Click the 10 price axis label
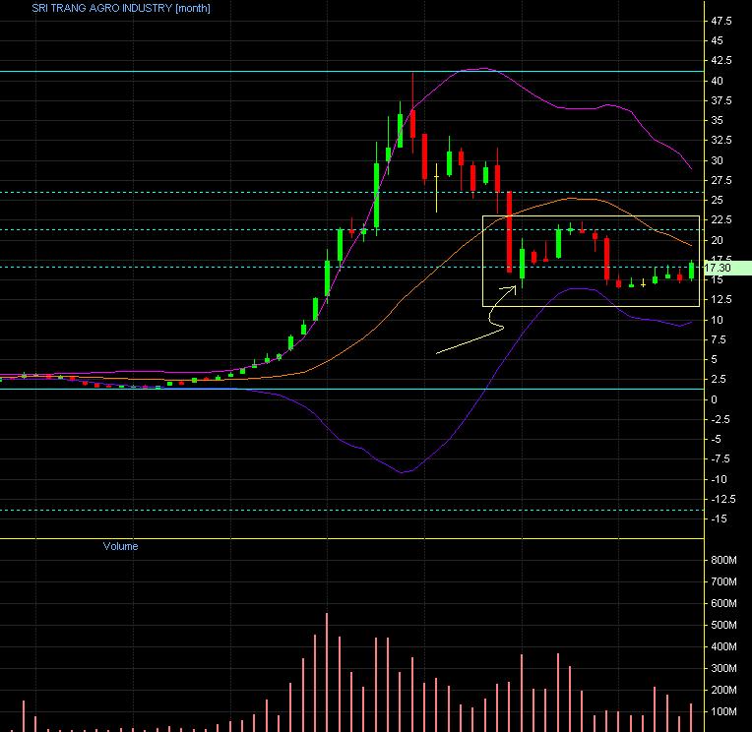The width and height of the screenshot is (752, 732). point(717,320)
